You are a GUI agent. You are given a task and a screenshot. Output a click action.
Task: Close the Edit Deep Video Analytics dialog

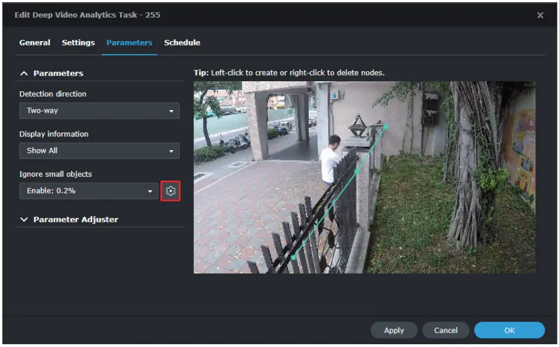(x=540, y=15)
